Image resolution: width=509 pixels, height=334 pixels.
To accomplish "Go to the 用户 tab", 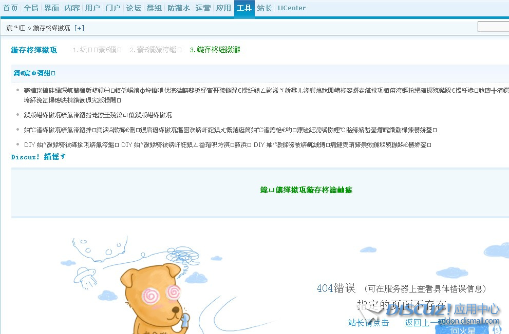I will [92, 8].
